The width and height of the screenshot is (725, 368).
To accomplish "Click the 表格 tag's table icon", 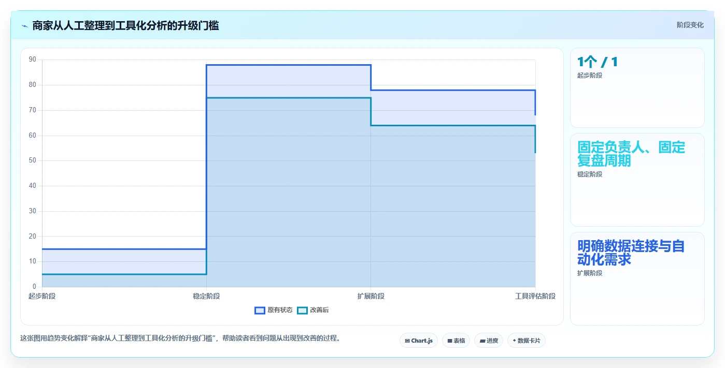I will [450, 341].
